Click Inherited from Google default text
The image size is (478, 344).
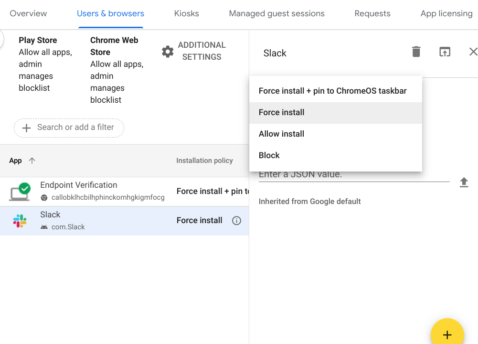click(x=310, y=201)
